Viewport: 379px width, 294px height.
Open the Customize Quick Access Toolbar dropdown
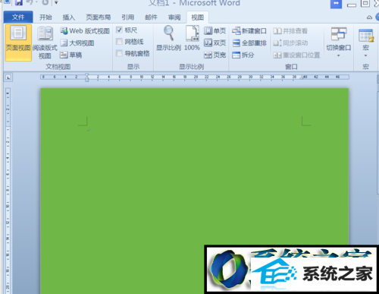click(x=56, y=2)
